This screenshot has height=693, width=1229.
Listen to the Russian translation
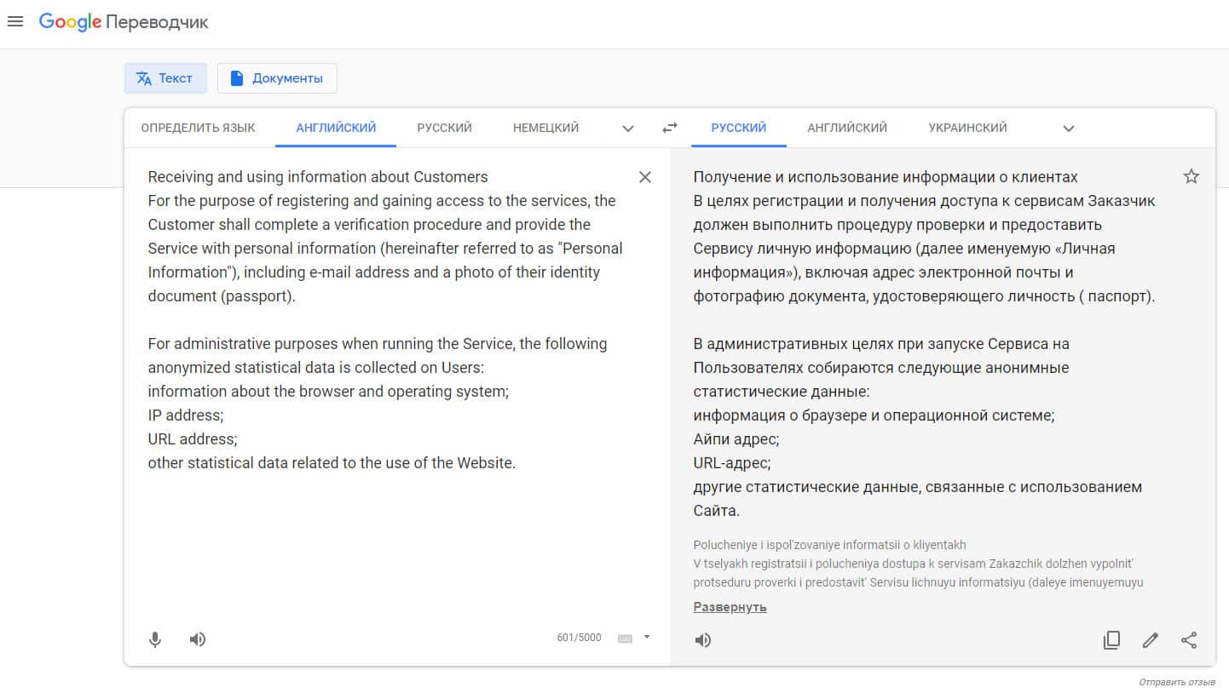tap(703, 640)
